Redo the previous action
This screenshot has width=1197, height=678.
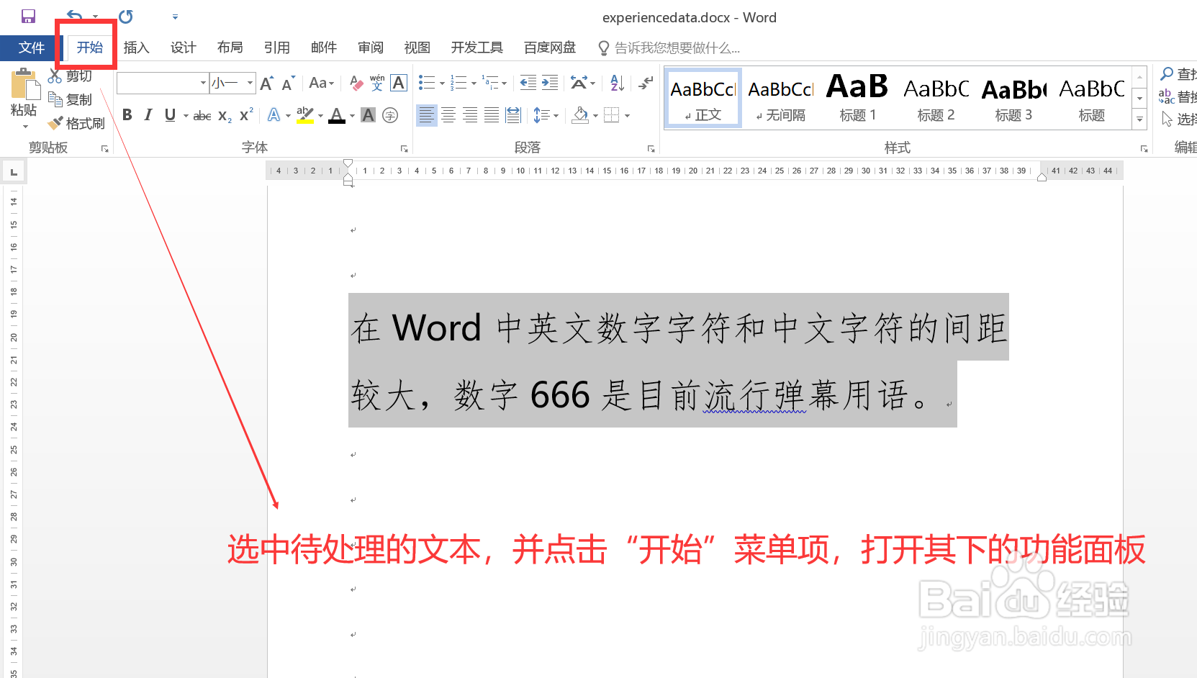point(126,17)
